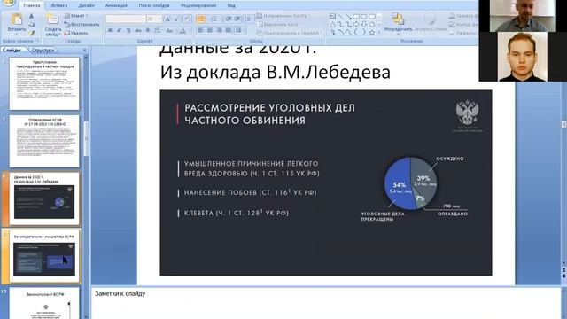Open the Layout (Макет) dropdown
The height and width of the screenshot is (319, 567).
pyautogui.click(x=76, y=16)
